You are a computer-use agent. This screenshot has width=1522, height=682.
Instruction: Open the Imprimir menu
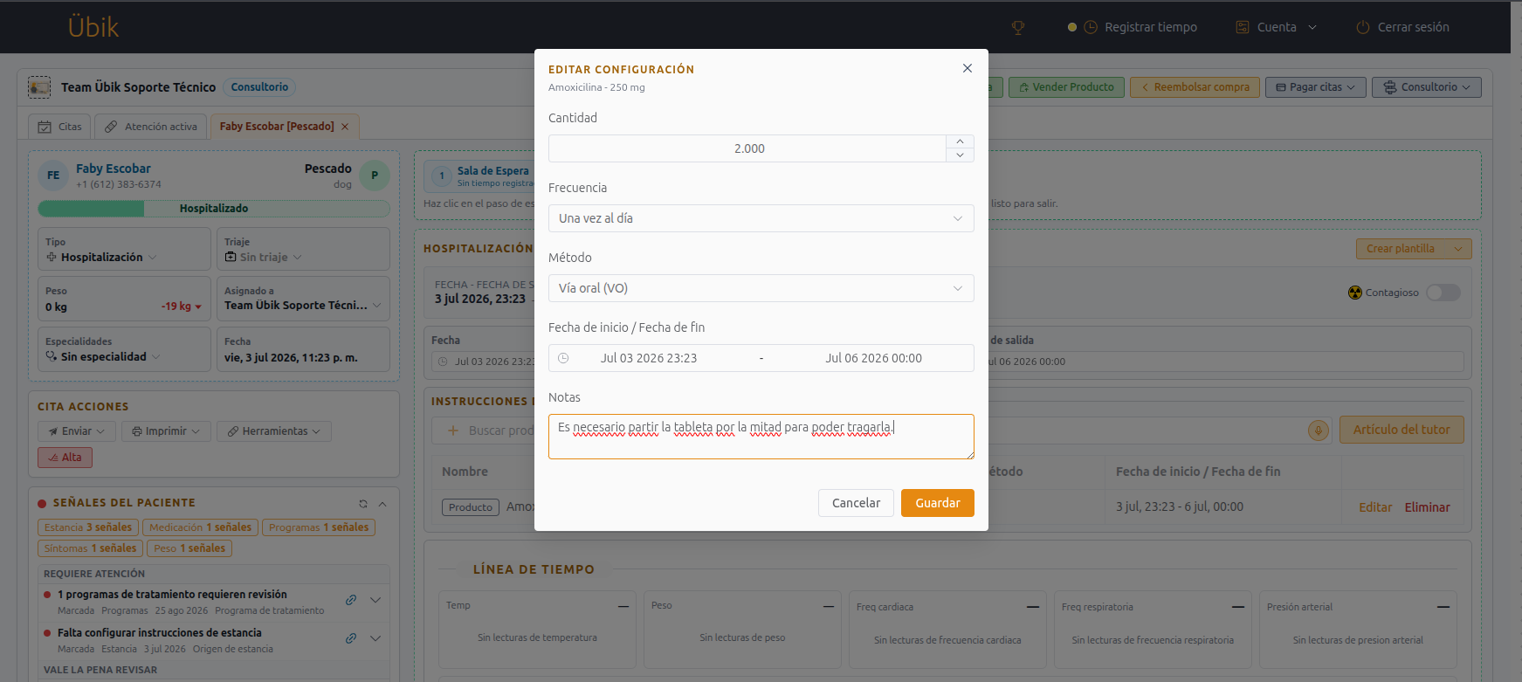tap(166, 431)
